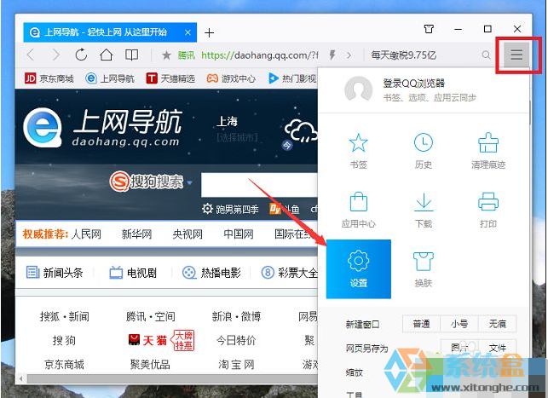
Task: Reload the page with refresh icon
Action: coord(81,55)
